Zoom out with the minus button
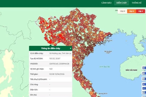146x97 pixels. [x=144, y=88]
